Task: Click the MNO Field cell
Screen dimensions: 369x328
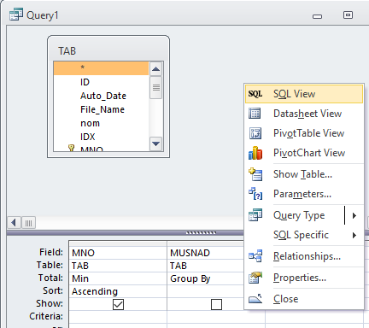Action: coord(118,253)
